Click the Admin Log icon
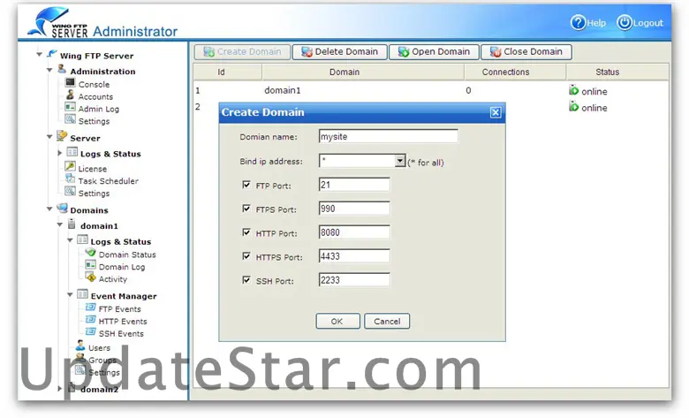Screen dimensions: 689x418 click(x=71, y=107)
